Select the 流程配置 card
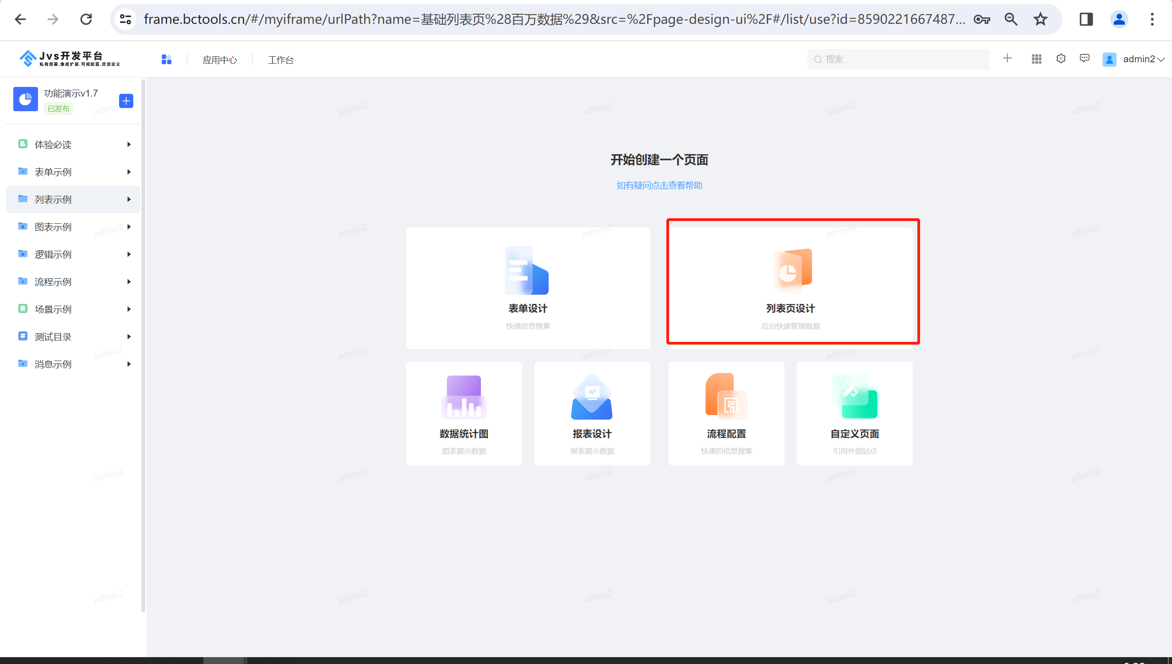The height and width of the screenshot is (664, 1172). (x=726, y=413)
